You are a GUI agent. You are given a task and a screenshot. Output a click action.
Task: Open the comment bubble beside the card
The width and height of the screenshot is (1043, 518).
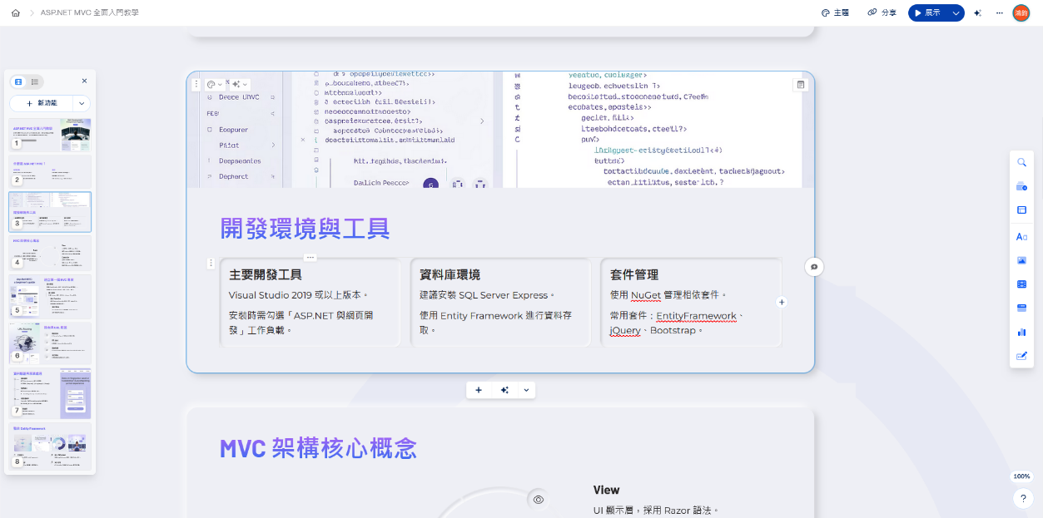coord(814,267)
